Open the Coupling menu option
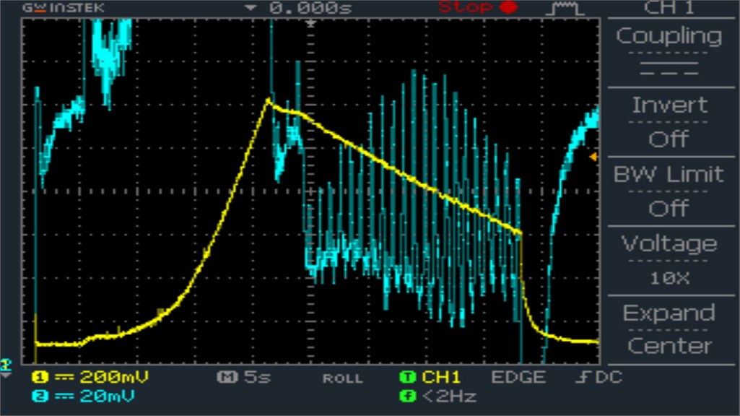The height and width of the screenshot is (416, 740). pyautogui.click(x=669, y=36)
